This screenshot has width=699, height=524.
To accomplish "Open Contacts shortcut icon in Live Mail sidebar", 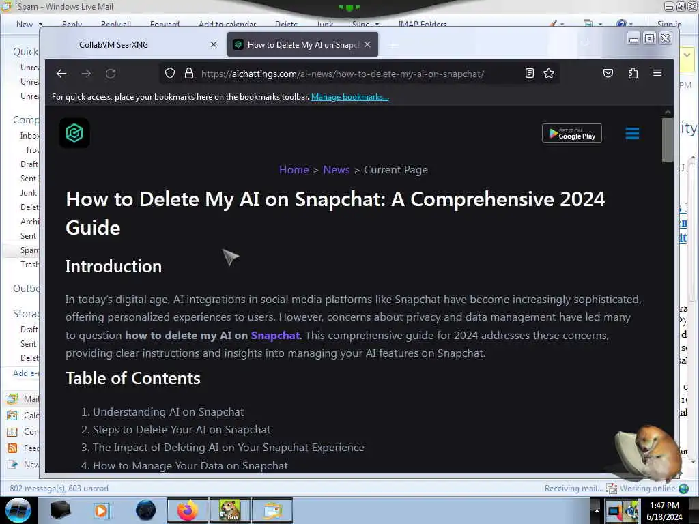I will point(12,432).
